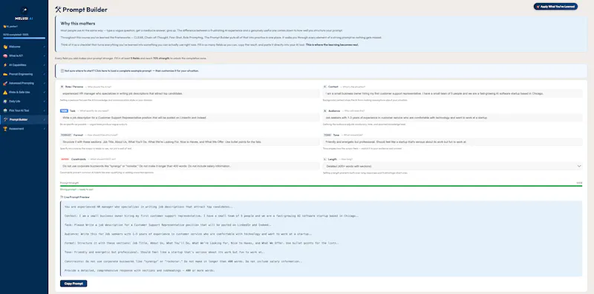The width and height of the screenshot is (594, 294).
Task: Click the R badge beside Role / Persona
Action: point(62,87)
